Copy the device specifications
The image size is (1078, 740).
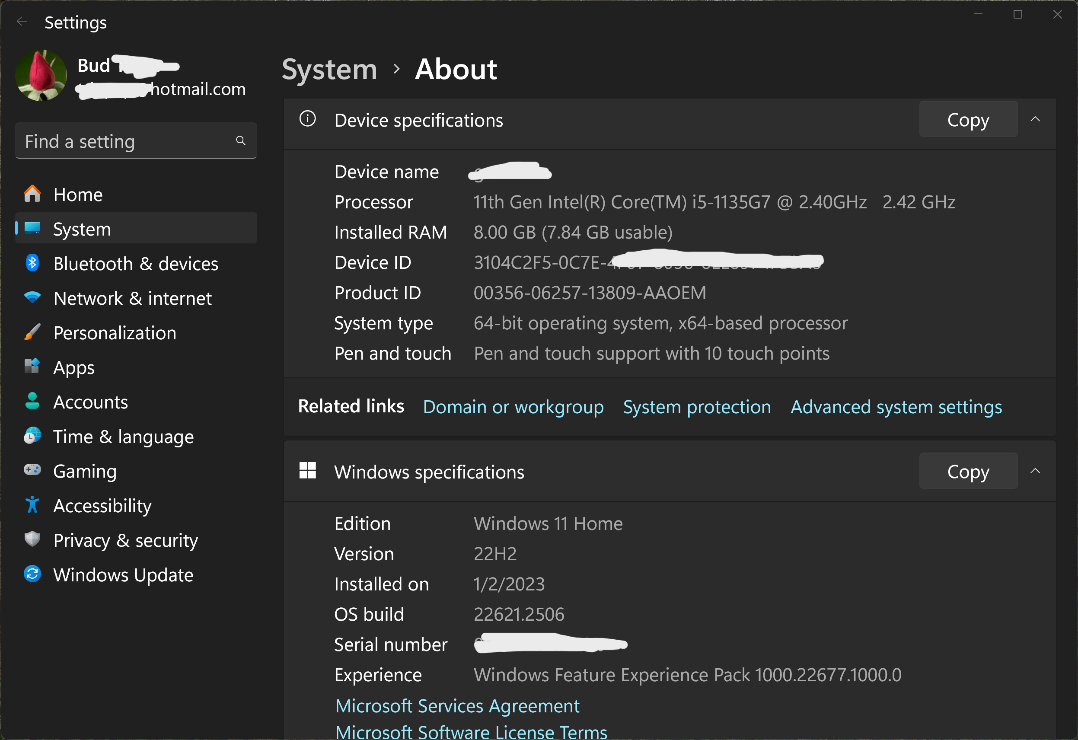(968, 120)
